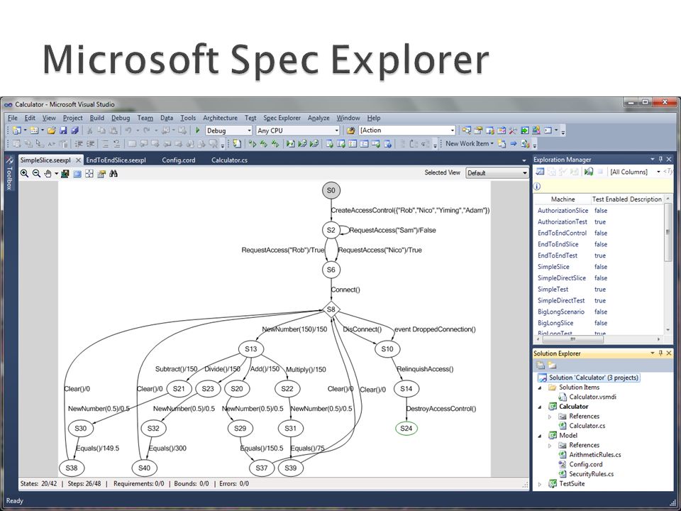Image resolution: width=681 pixels, height=511 pixels.
Task: Select the S0 initial state node
Action: tap(331, 190)
